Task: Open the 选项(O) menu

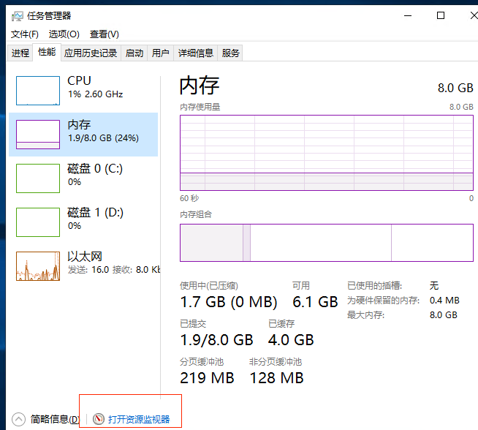Action: [64, 34]
